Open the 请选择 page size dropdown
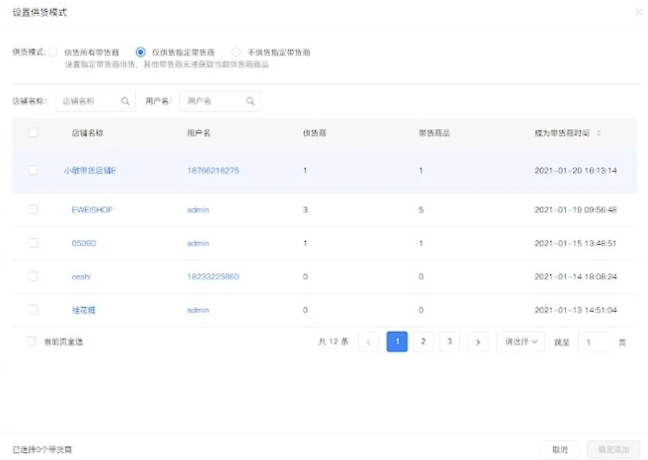This screenshot has height=460, width=648. (521, 342)
